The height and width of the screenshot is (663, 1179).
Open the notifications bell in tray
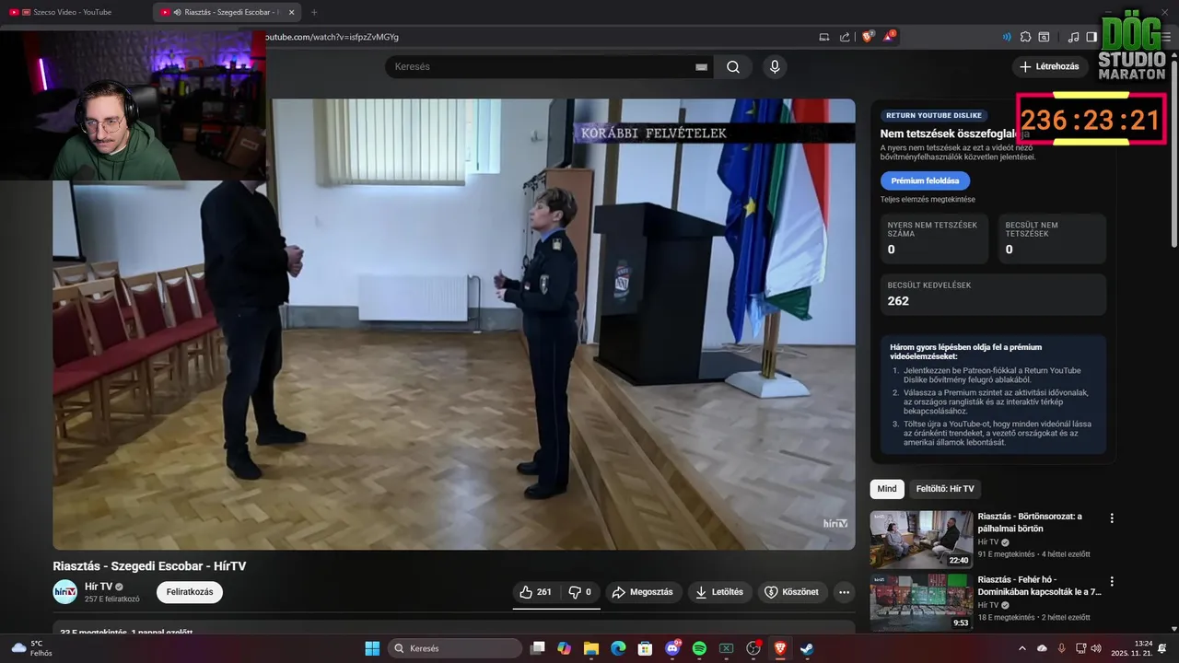click(x=1162, y=648)
